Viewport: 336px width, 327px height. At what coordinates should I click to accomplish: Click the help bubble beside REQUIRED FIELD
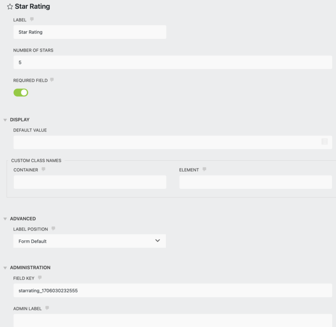[x=51, y=80]
